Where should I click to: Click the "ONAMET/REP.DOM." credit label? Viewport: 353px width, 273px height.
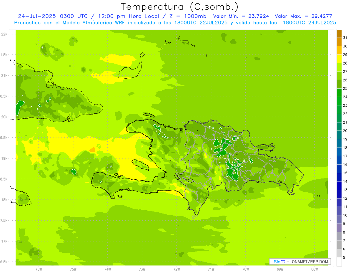[311, 262]
